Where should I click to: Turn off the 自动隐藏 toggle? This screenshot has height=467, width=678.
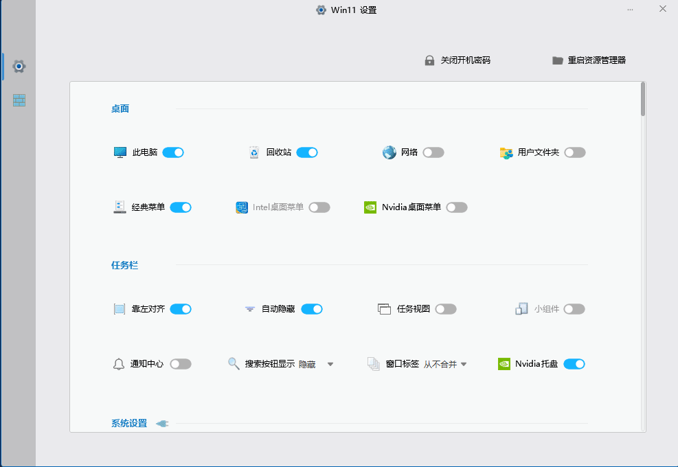[x=312, y=308]
